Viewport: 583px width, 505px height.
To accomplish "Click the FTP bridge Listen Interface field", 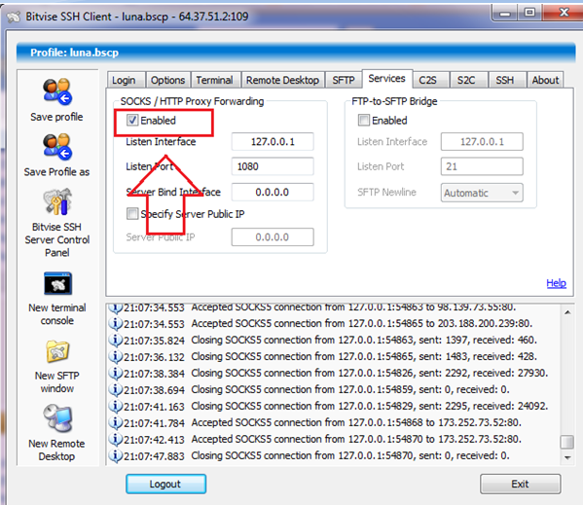I will click(x=482, y=142).
